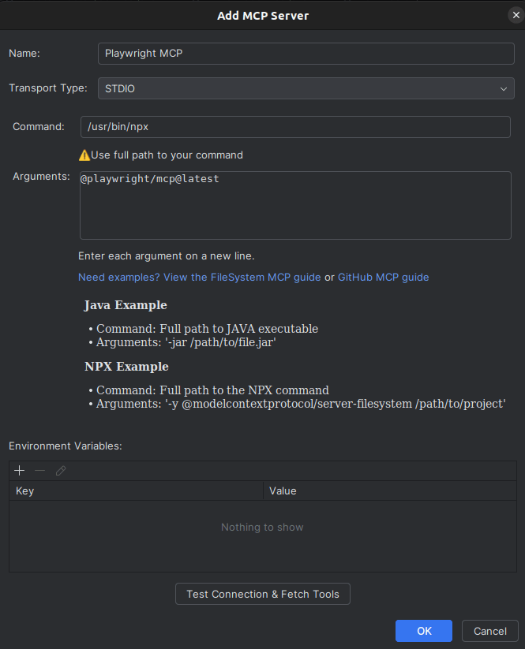525x649 pixels.
Task: Click the NPX Example heading text
Action: (126, 367)
